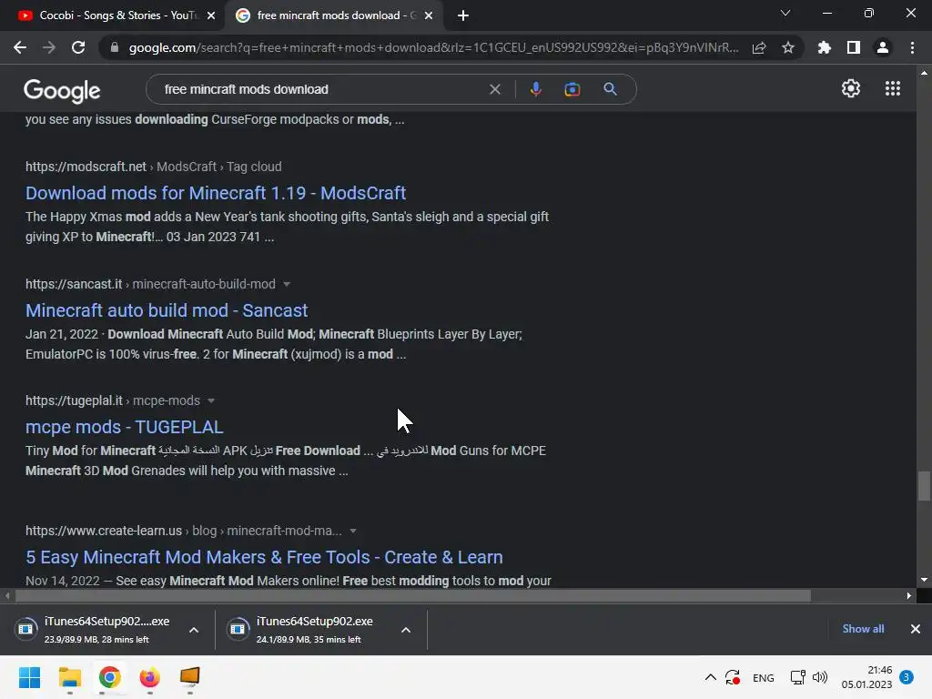Screen dimensions: 932x699
Task: Close the downloads bar
Action: tap(916, 629)
